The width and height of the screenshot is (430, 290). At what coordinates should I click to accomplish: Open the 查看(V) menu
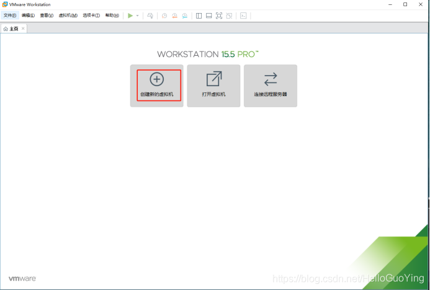point(47,15)
